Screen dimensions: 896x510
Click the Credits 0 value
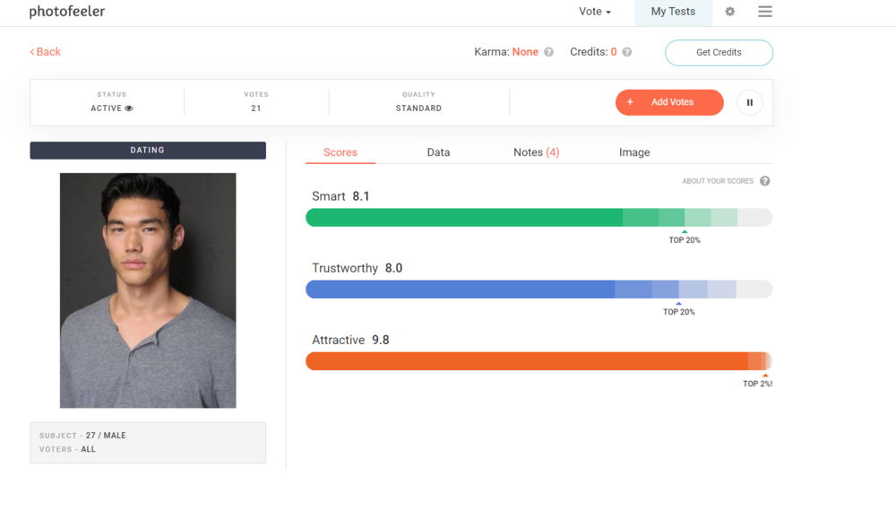(x=614, y=52)
